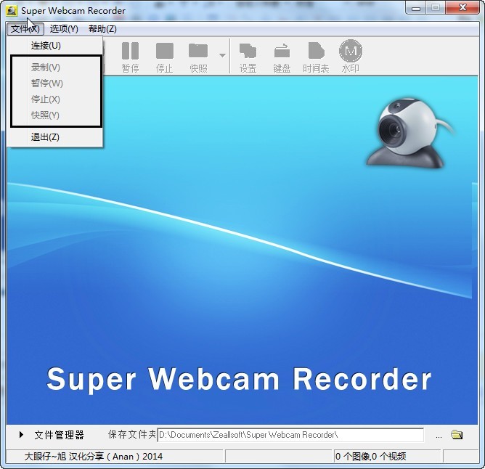Click the 暂停 (Pause) toolbar icon
This screenshot has width=485, height=469.
point(130,57)
